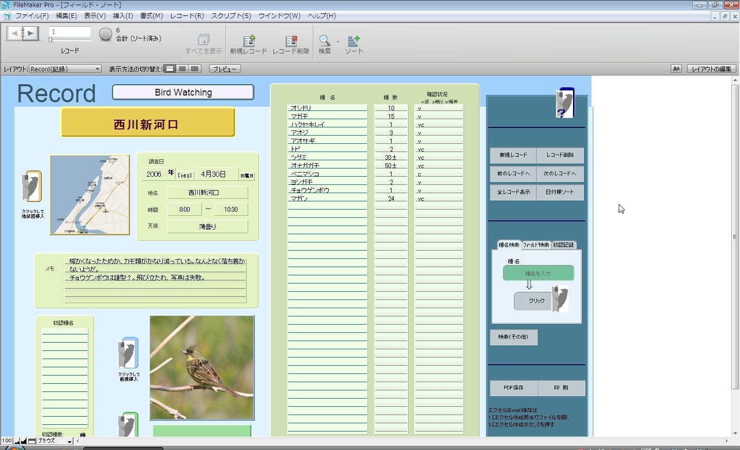The height and width of the screenshot is (450, 740).
Task: Click the 前のレコードへ button
Action: click(513, 174)
